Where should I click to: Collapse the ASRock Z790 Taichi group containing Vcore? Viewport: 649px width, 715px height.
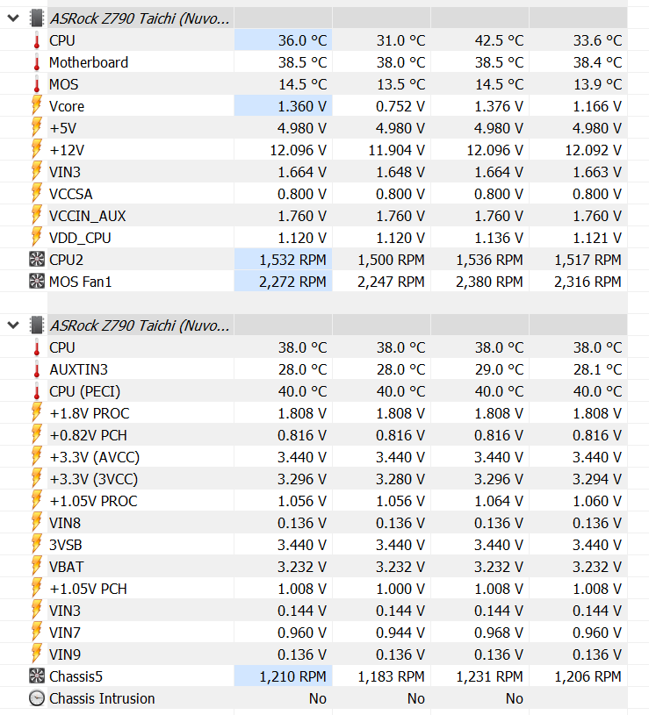(13, 18)
